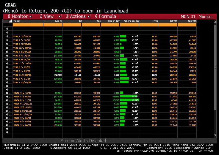The height and width of the screenshot is (155, 219).
Task: Click the +1.73% percent change value
Action: pos(135,79)
